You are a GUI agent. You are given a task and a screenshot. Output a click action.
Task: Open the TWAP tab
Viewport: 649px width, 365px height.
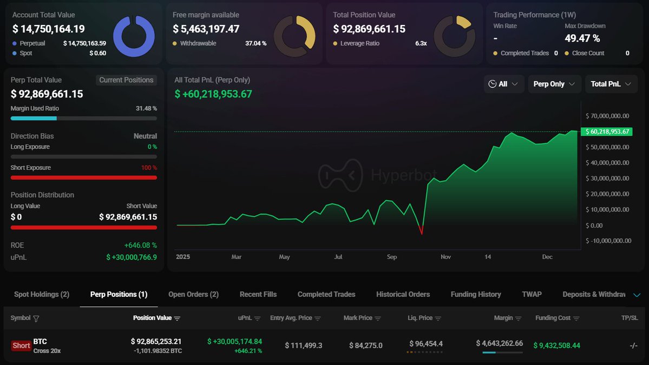point(532,294)
